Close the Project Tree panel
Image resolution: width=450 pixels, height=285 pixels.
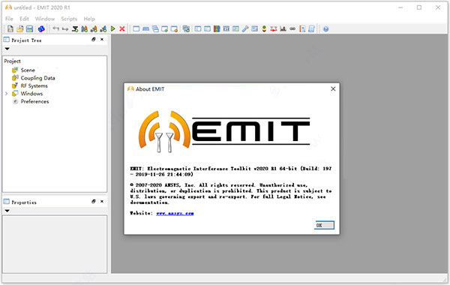pos(102,40)
